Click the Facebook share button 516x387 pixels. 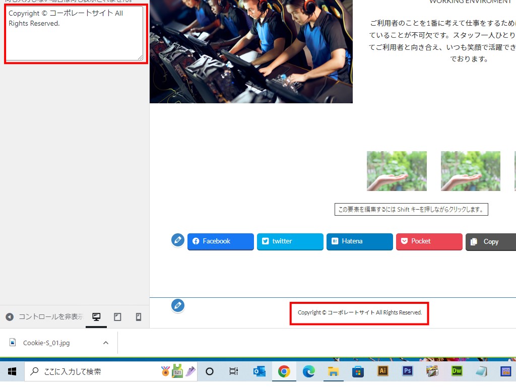(221, 241)
